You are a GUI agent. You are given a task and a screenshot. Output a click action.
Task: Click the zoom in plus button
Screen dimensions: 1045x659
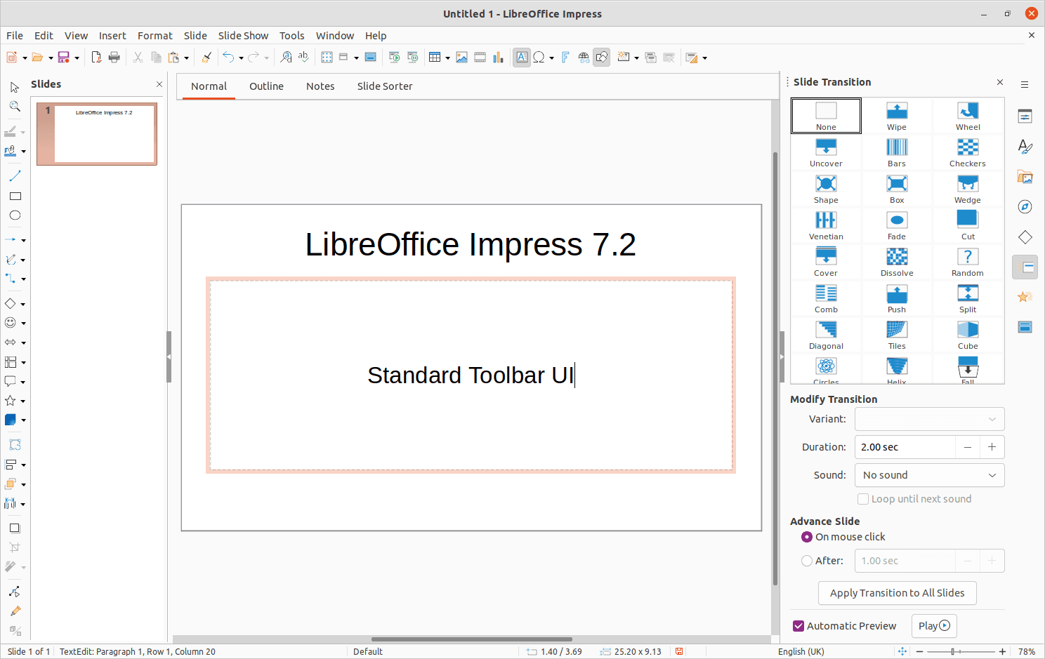click(1002, 652)
